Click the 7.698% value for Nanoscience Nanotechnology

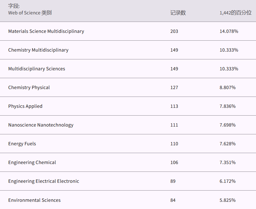coord(227,125)
